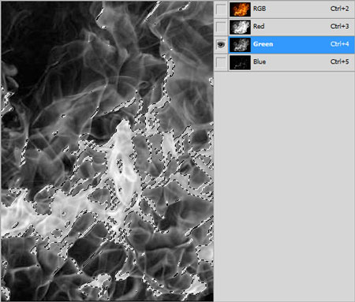
Task: Select the Green channel name
Action: tap(263, 44)
